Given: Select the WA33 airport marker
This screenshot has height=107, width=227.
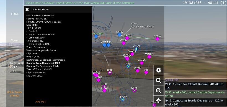Looking at the screenshot, I should tap(132, 54).
